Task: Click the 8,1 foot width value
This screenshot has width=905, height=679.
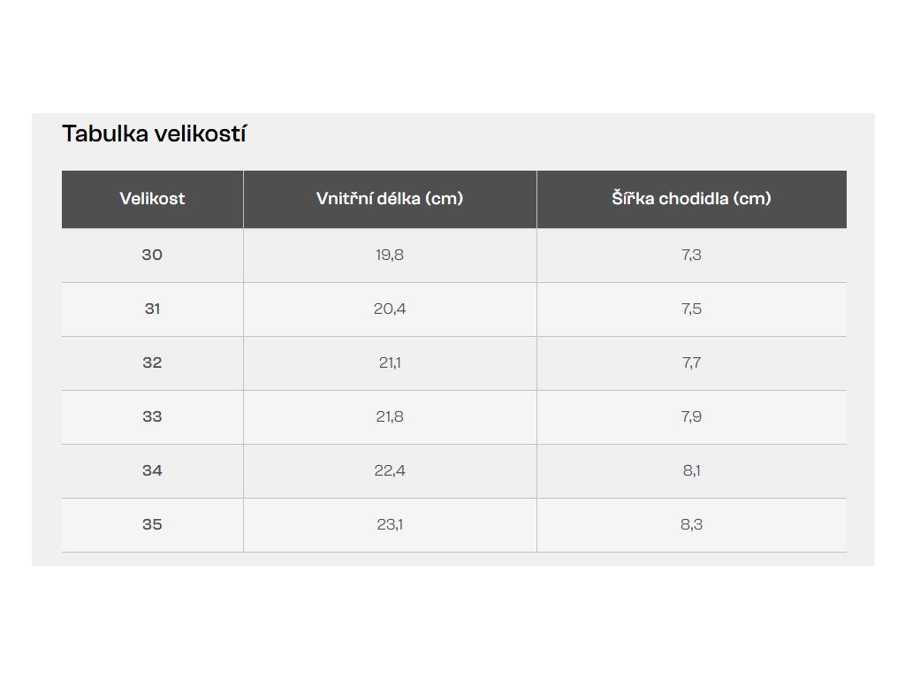Action: point(691,471)
